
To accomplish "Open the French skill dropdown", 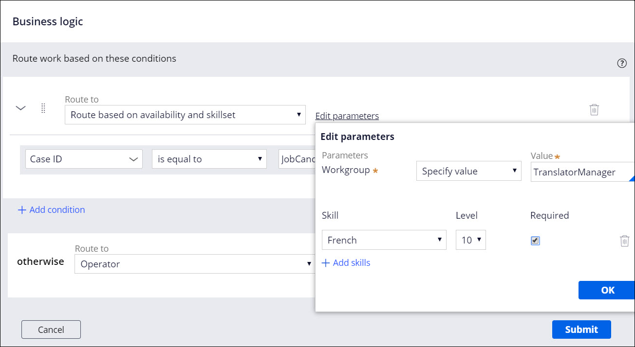I will [384, 240].
